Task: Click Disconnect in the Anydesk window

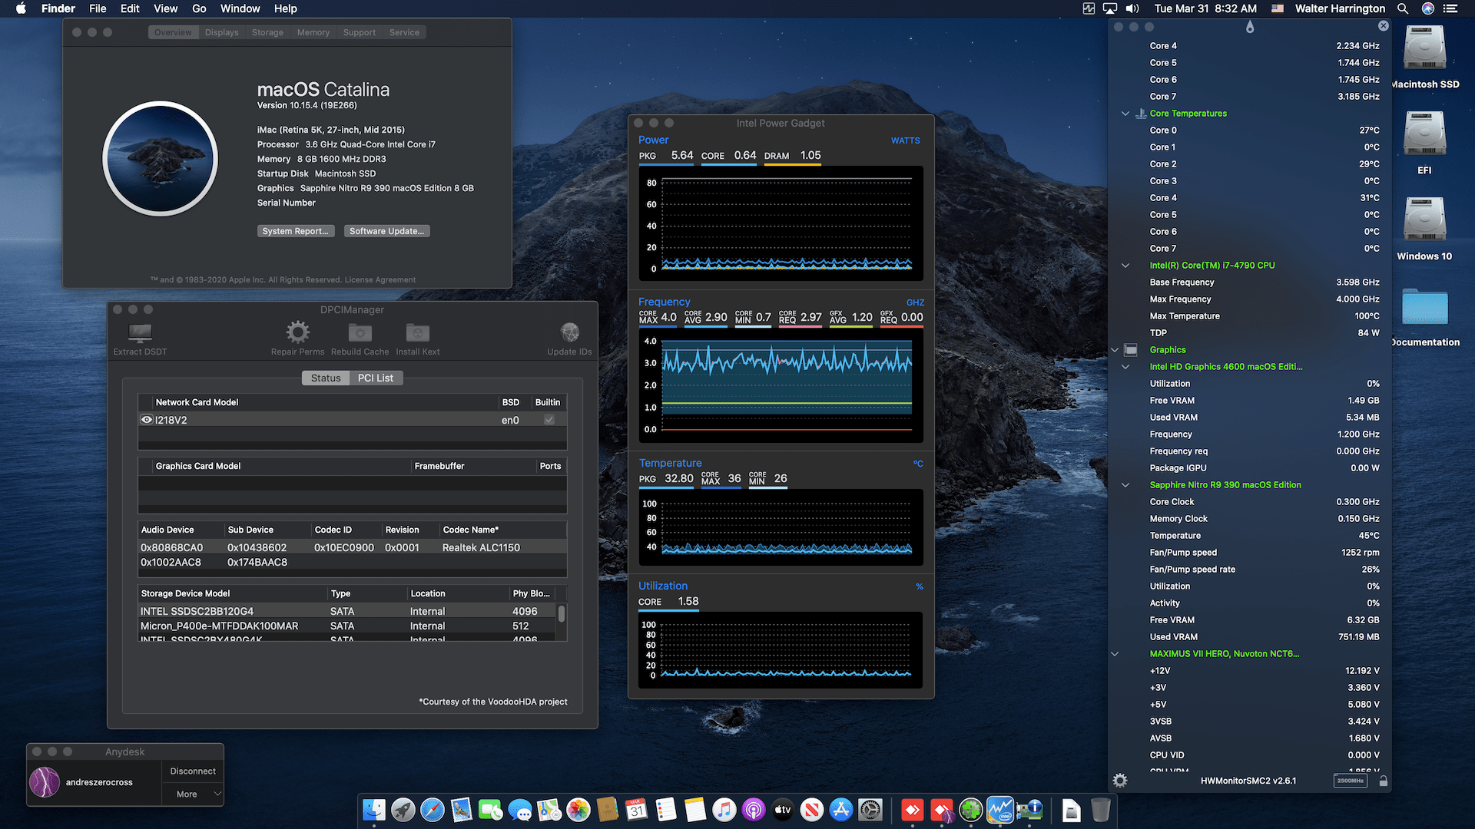Action: click(192, 771)
